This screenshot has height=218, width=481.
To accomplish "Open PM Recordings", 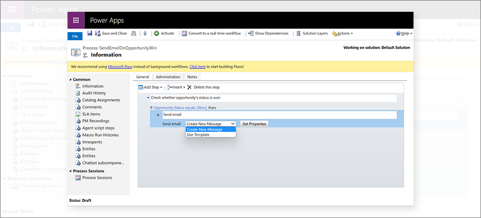I will coord(96,121).
